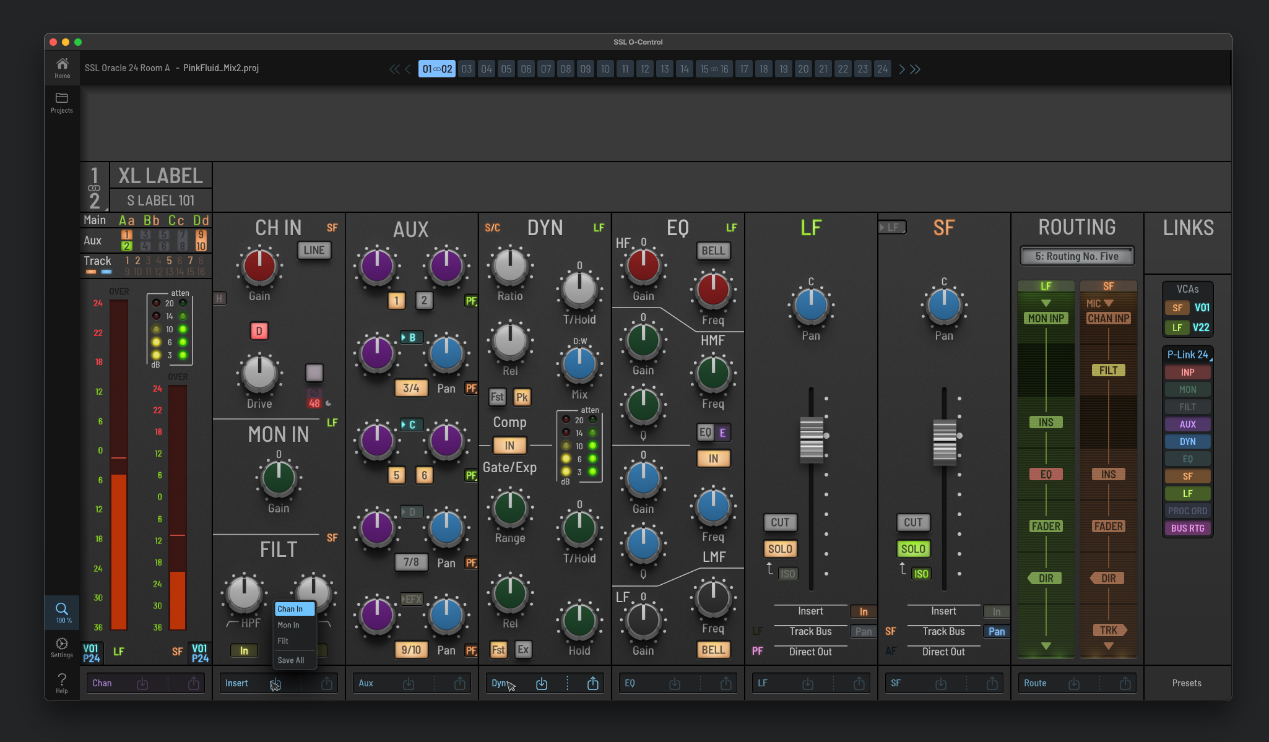This screenshot has height=742, width=1269.
Task: Open the Aux D bus selector
Action: [x=412, y=512]
